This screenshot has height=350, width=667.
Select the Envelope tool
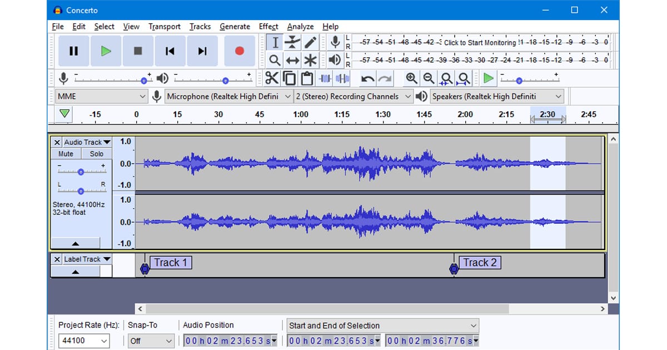tap(292, 43)
